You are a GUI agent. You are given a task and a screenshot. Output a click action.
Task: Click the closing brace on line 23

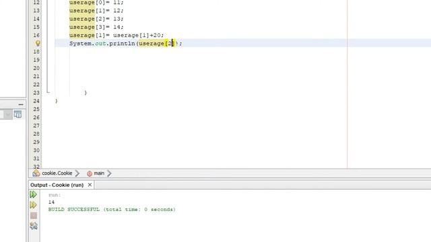[x=86, y=93]
